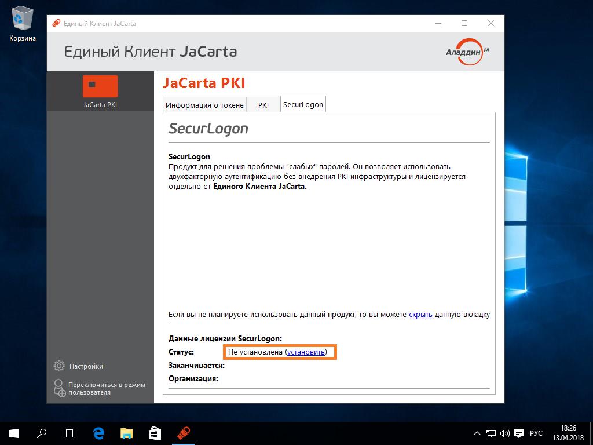Switch to the PKI tab
The image size is (593, 445).
263,105
